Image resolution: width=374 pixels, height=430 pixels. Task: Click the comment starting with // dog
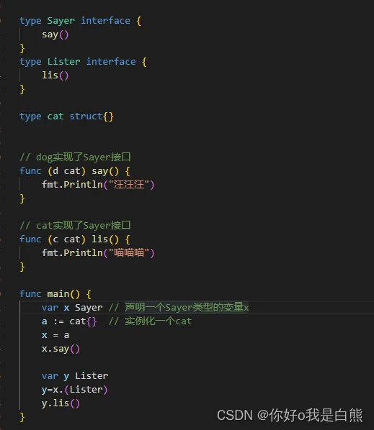[x=75, y=157]
